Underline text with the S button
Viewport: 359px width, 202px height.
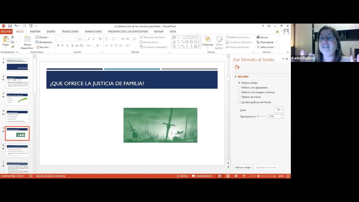67,45
